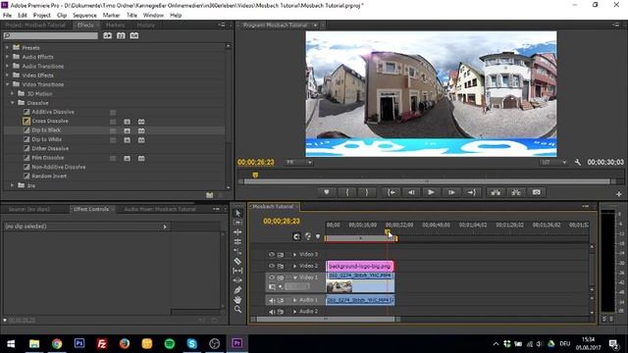Toggle sync lock on Video 3

(x=281, y=254)
